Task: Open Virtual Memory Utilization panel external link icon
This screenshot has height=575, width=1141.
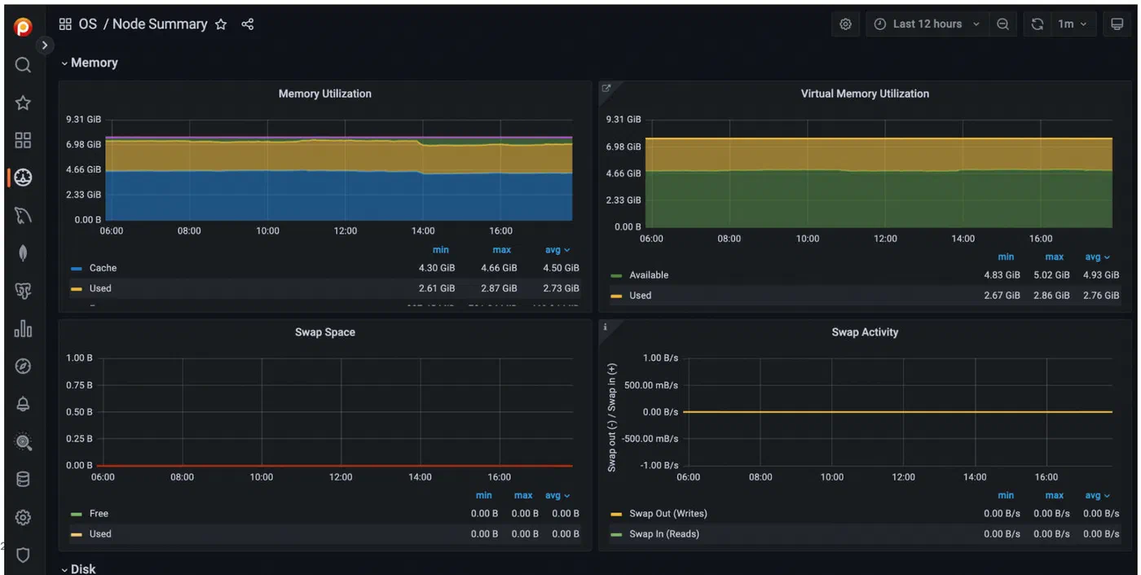Action: (606, 88)
